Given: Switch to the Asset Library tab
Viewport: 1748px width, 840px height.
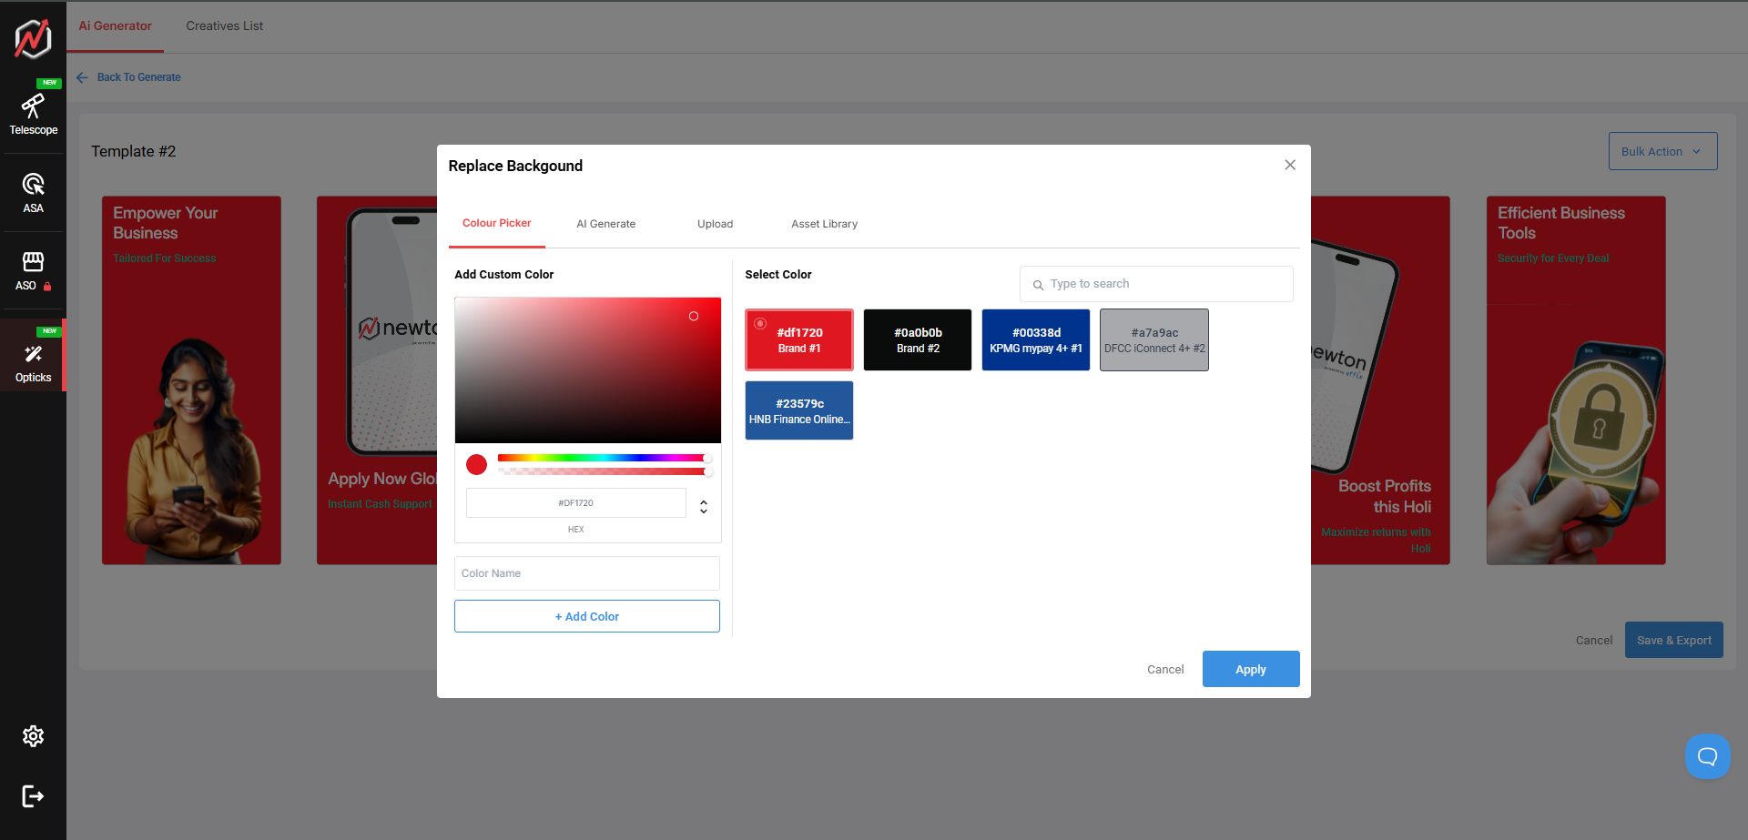Looking at the screenshot, I should point(824,224).
